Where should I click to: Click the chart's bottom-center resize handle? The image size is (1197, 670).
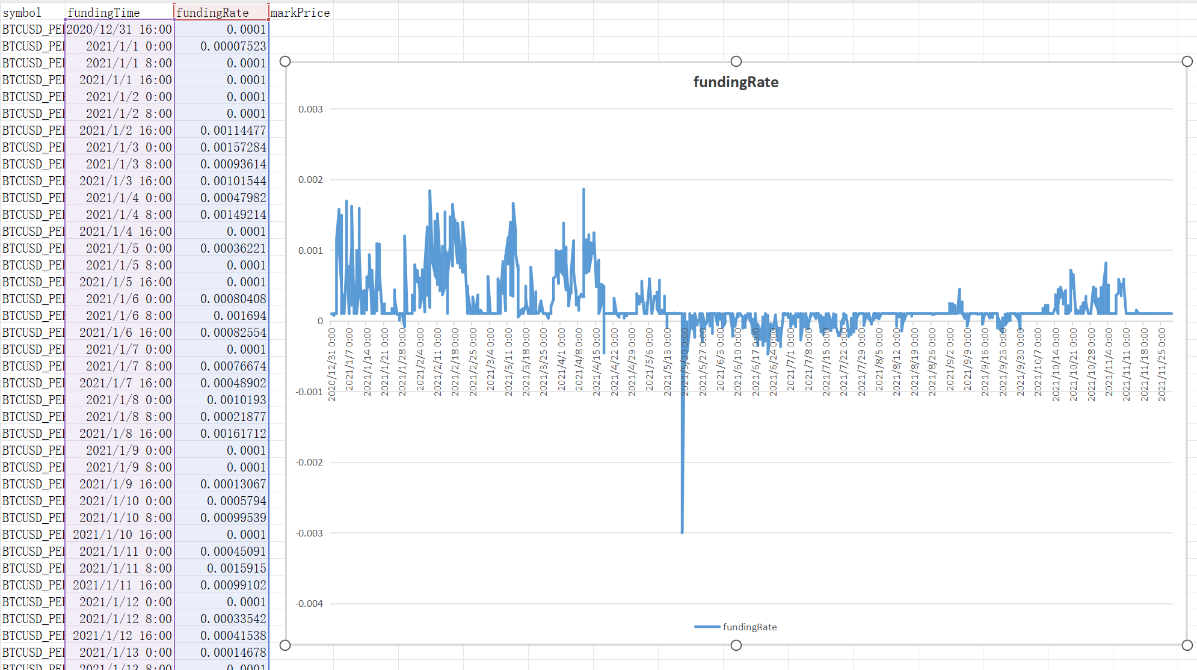736,645
